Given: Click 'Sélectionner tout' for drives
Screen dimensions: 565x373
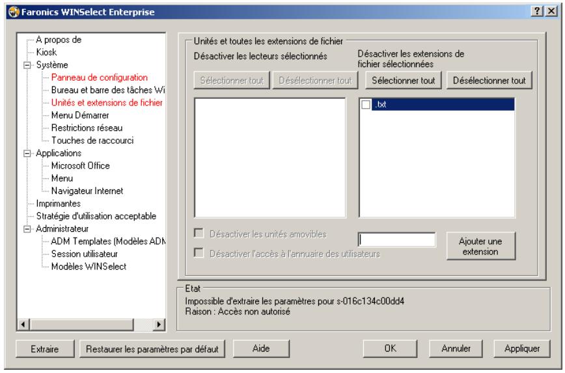Looking at the screenshot, I should 232,80.
